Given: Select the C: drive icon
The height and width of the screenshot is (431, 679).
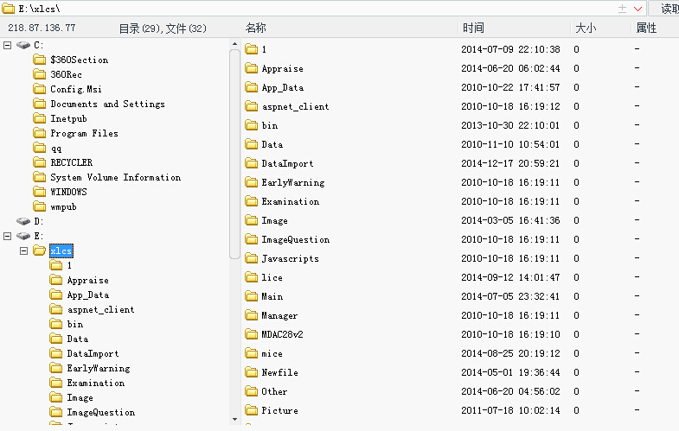Looking at the screenshot, I should pos(23,45).
